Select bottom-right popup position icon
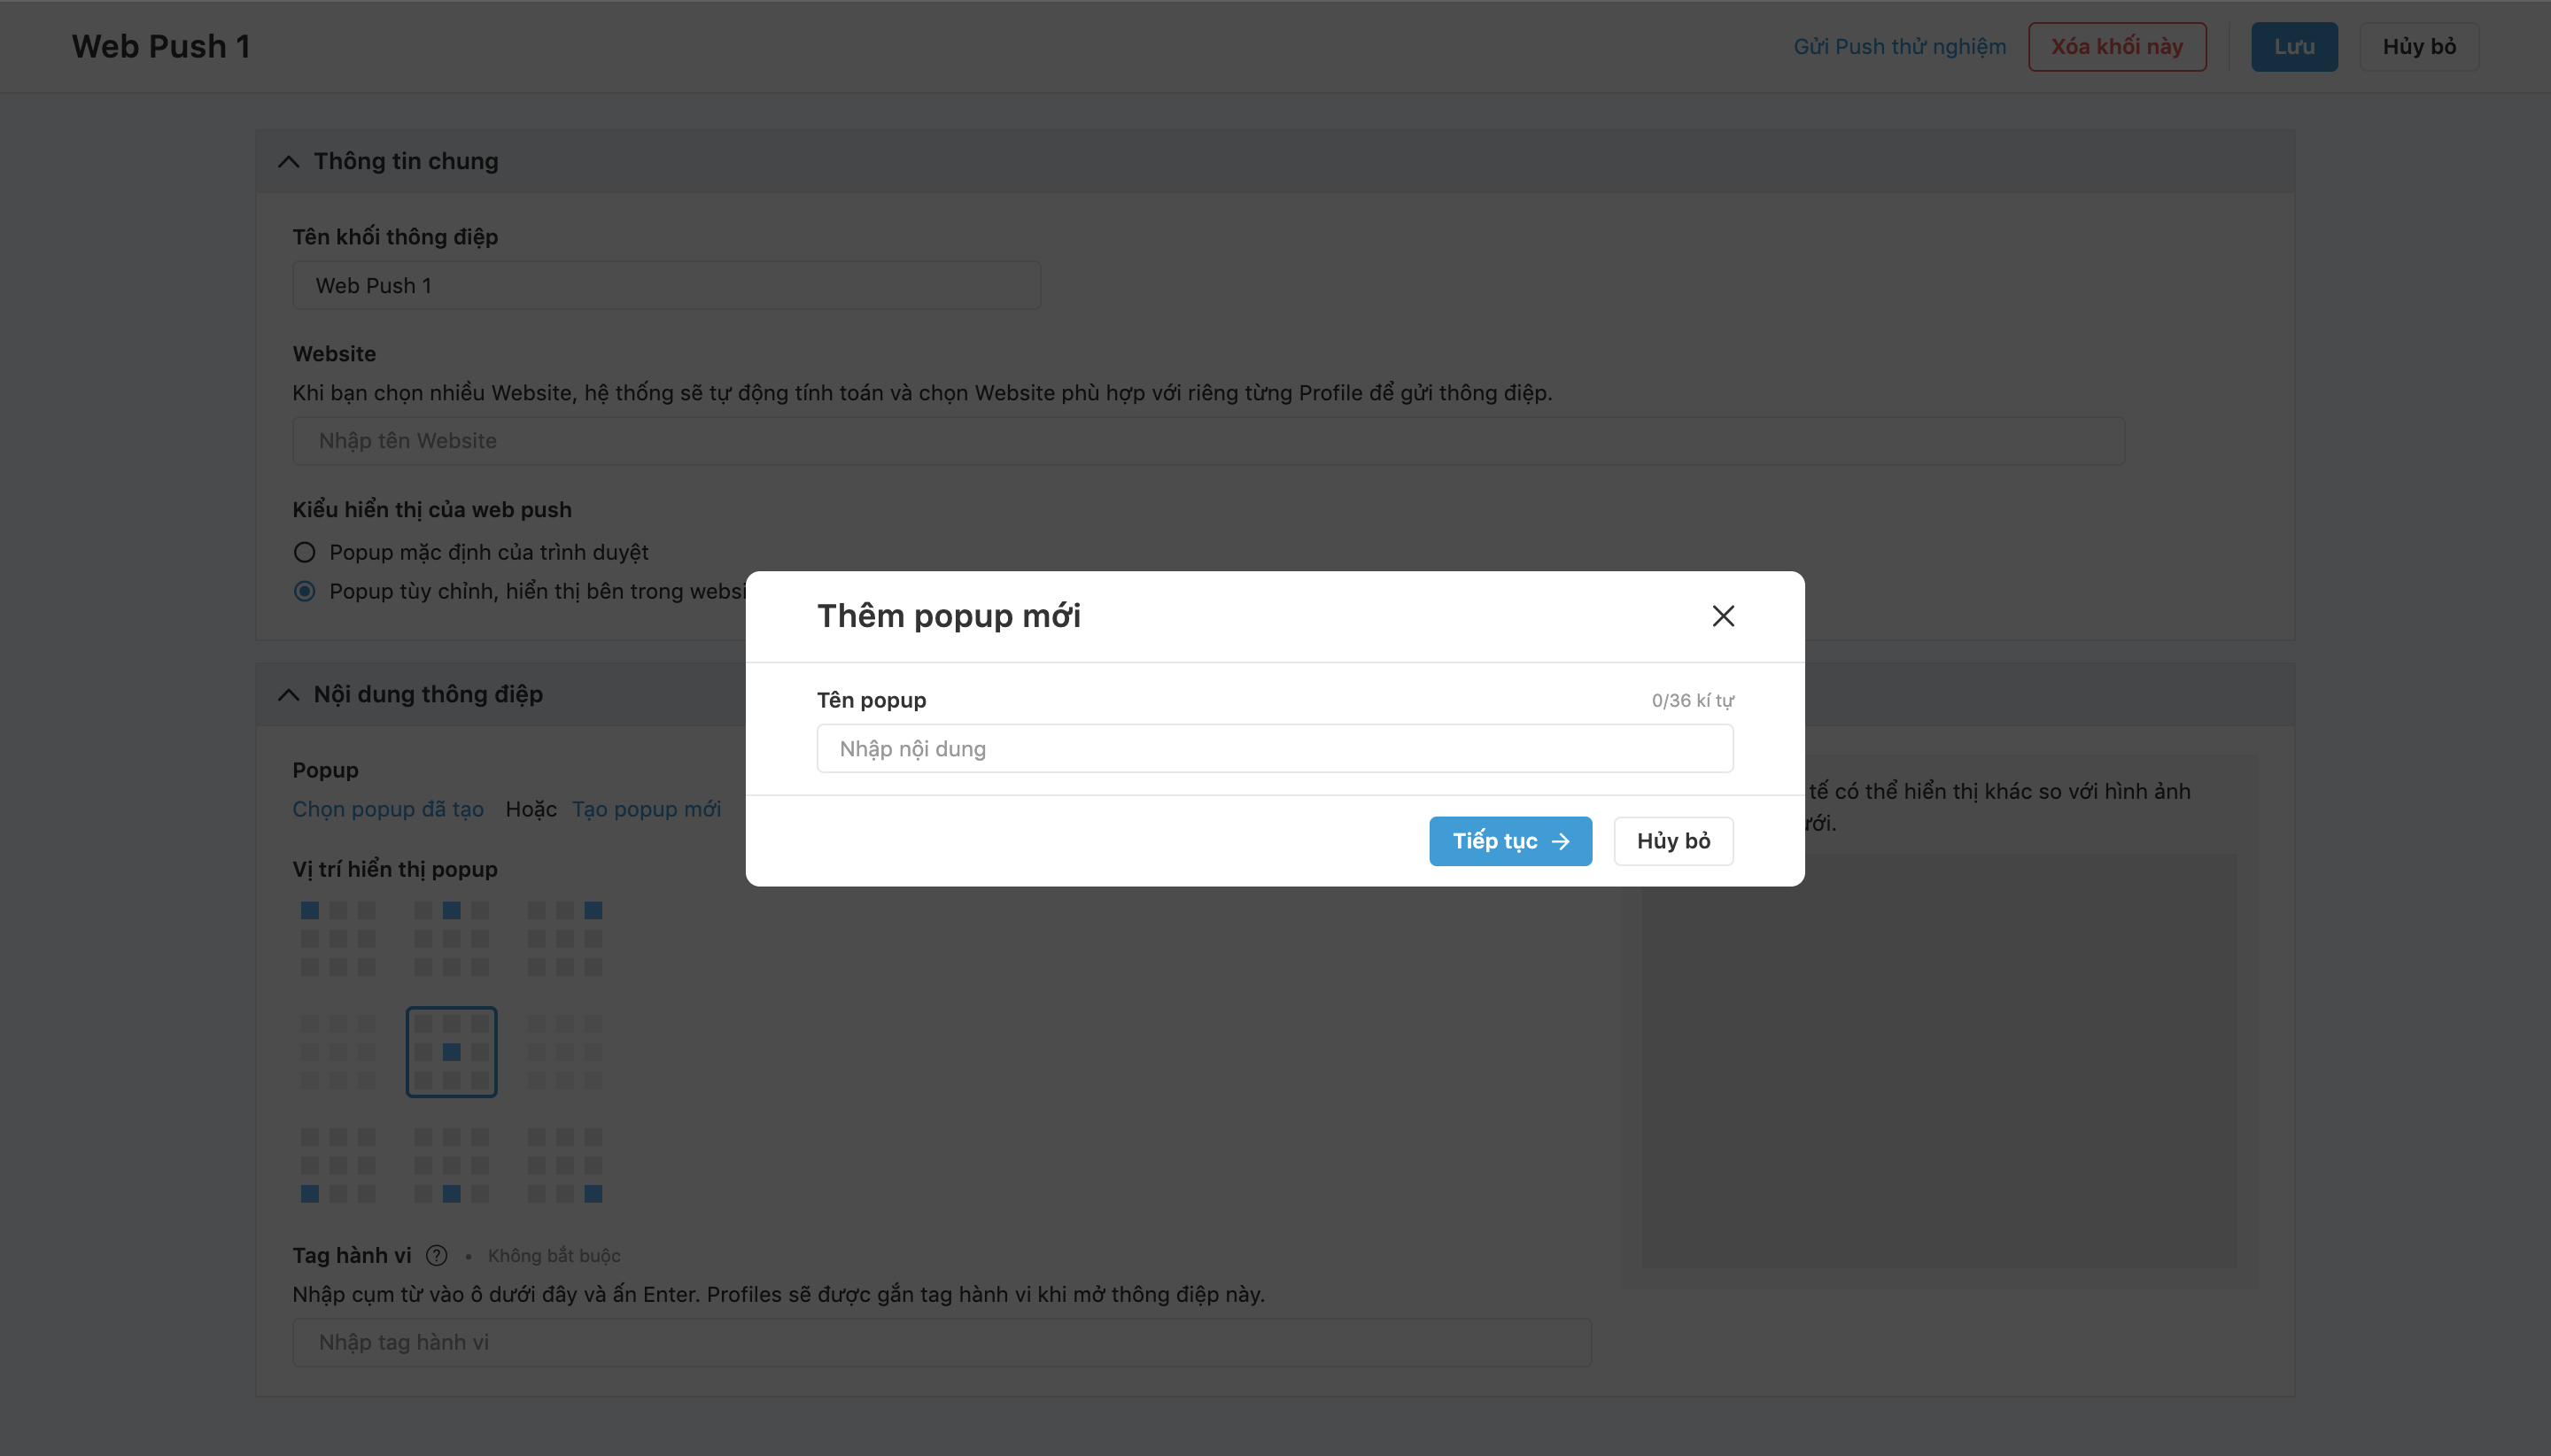This screenshot has height=1456, width=2551. [565, 1165]
